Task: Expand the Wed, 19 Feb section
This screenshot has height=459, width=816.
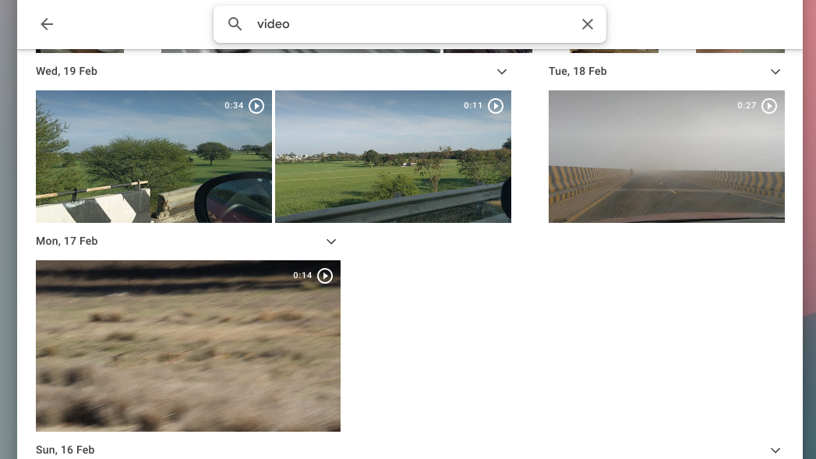Action: click(x=502, y=71)
